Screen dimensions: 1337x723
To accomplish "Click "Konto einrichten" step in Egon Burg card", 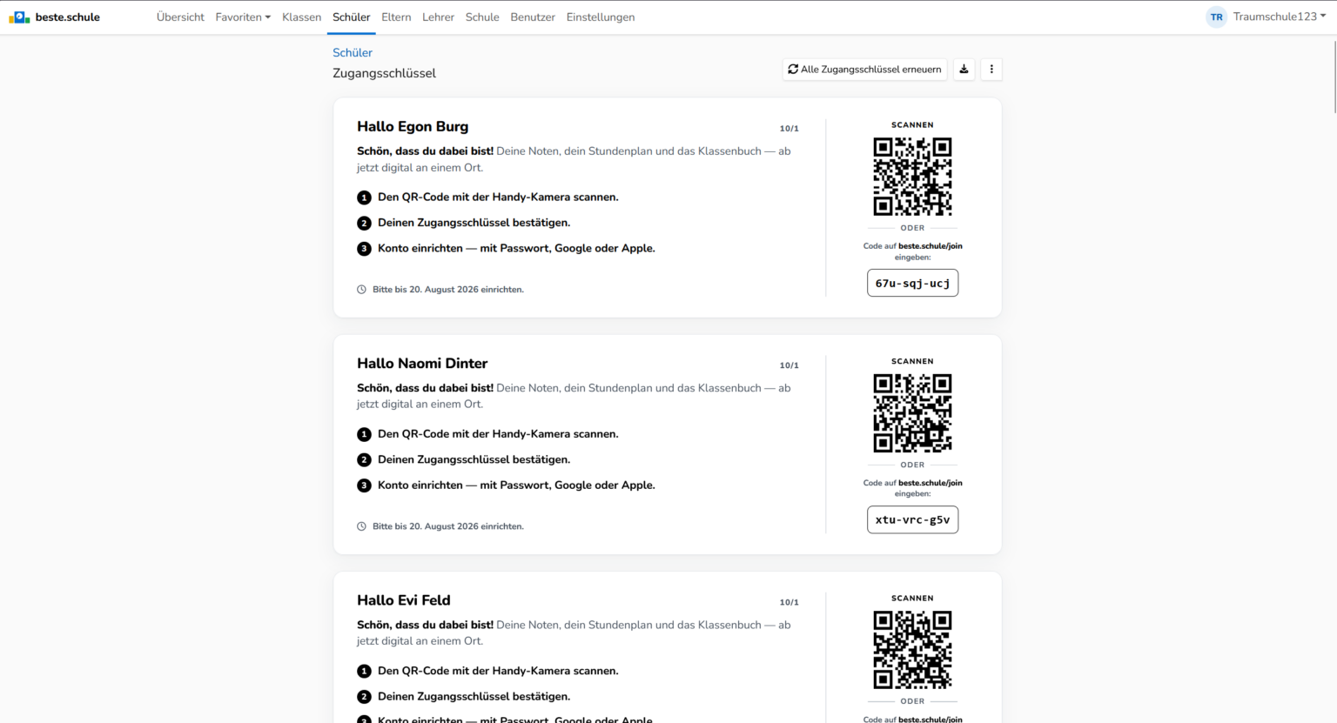I will pyautogui.click(x=516, y=248).
